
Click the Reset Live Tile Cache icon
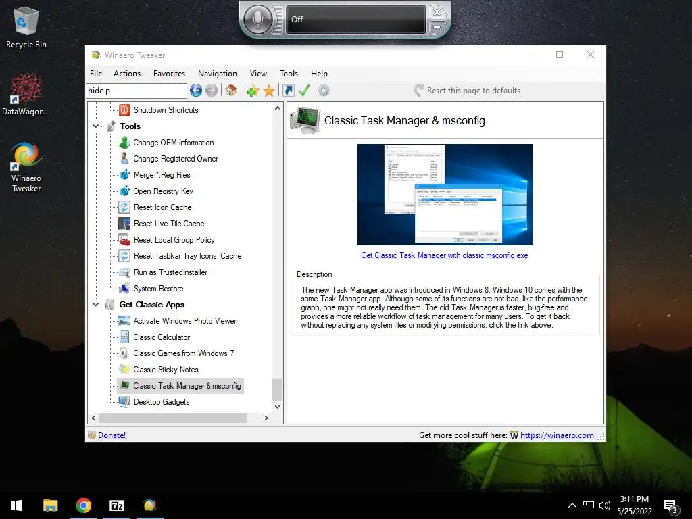[124, 223]
